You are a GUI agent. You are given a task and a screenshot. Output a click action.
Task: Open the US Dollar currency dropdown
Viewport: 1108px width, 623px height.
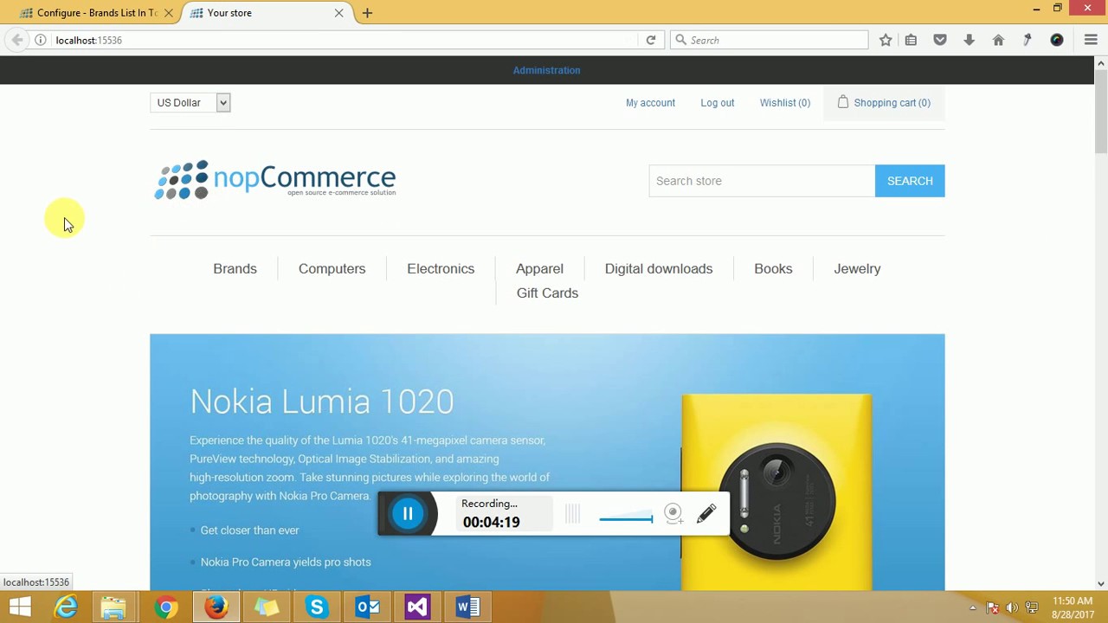(190, 103)
